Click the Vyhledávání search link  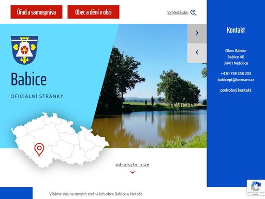(x=178, y=12)
